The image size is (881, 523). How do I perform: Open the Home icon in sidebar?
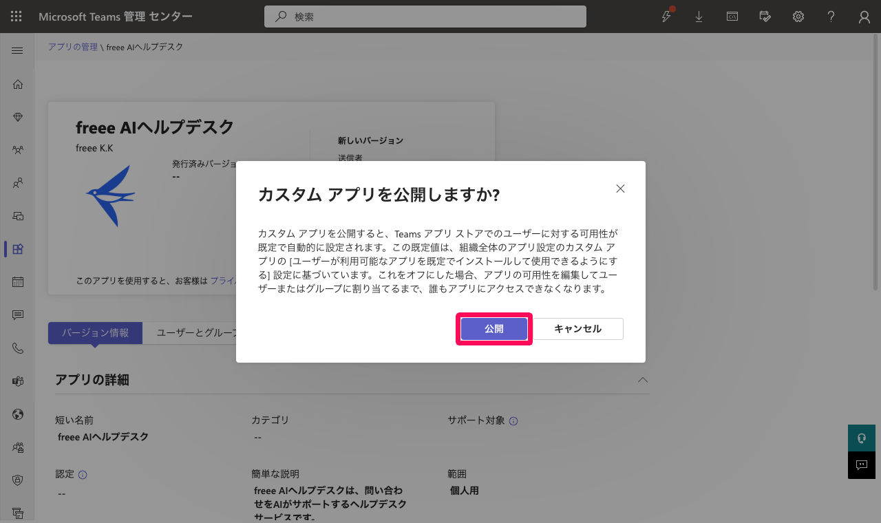point(18,84)
